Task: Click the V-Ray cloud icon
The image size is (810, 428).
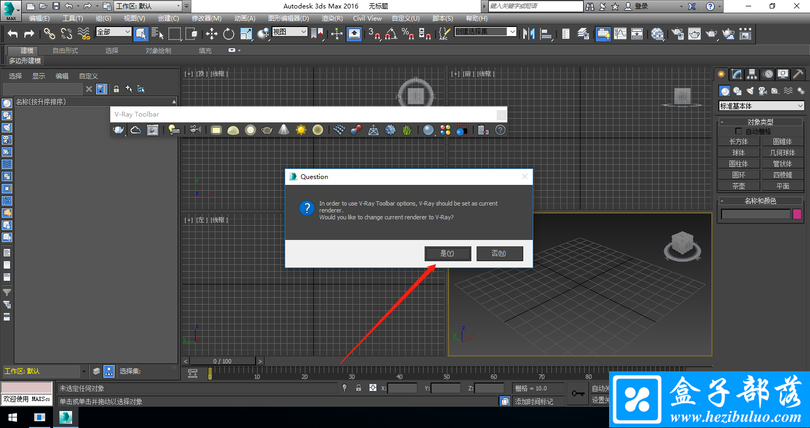Action: [x=136, y=130]
